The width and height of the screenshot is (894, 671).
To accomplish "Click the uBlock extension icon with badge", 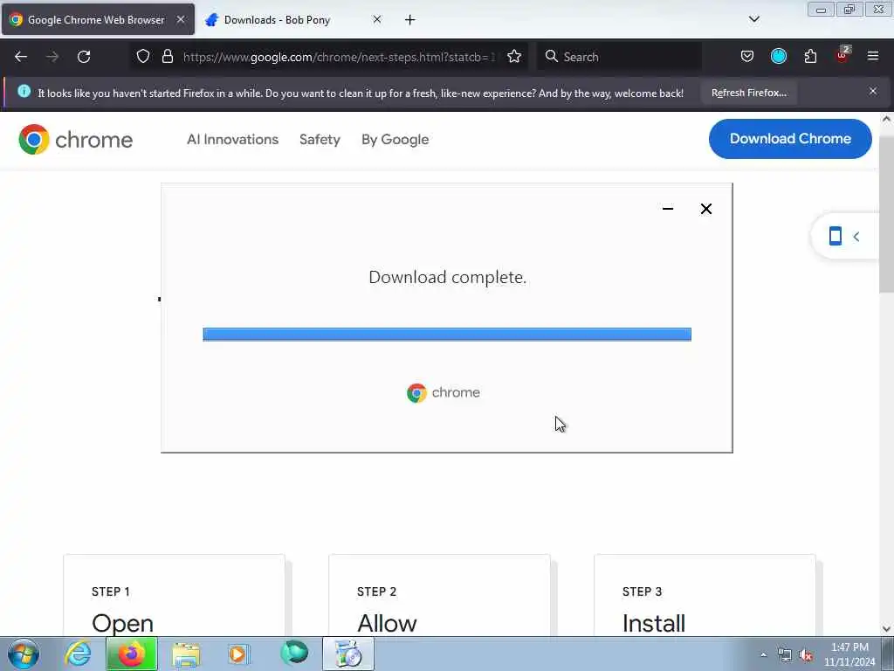I will coord(842,55).
